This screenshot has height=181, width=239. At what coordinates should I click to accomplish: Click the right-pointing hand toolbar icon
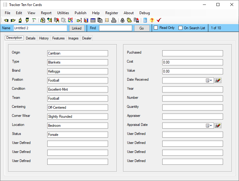13,20
